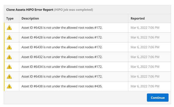Select the Asset ID #6426 error description
The image size is (174, 107).
62,28
